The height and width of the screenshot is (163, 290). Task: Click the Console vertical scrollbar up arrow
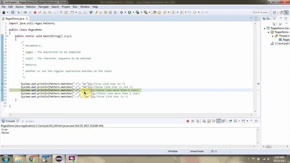[x=258, y=129]
